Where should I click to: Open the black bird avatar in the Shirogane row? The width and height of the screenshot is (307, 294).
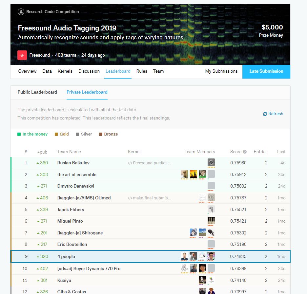211,232
